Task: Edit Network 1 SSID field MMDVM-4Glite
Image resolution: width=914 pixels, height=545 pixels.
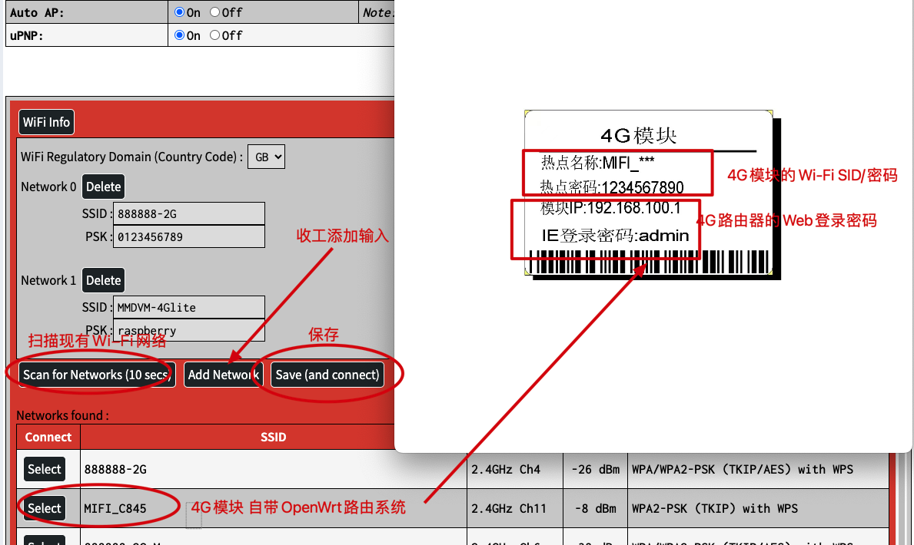Action: [x=189, y=308]
